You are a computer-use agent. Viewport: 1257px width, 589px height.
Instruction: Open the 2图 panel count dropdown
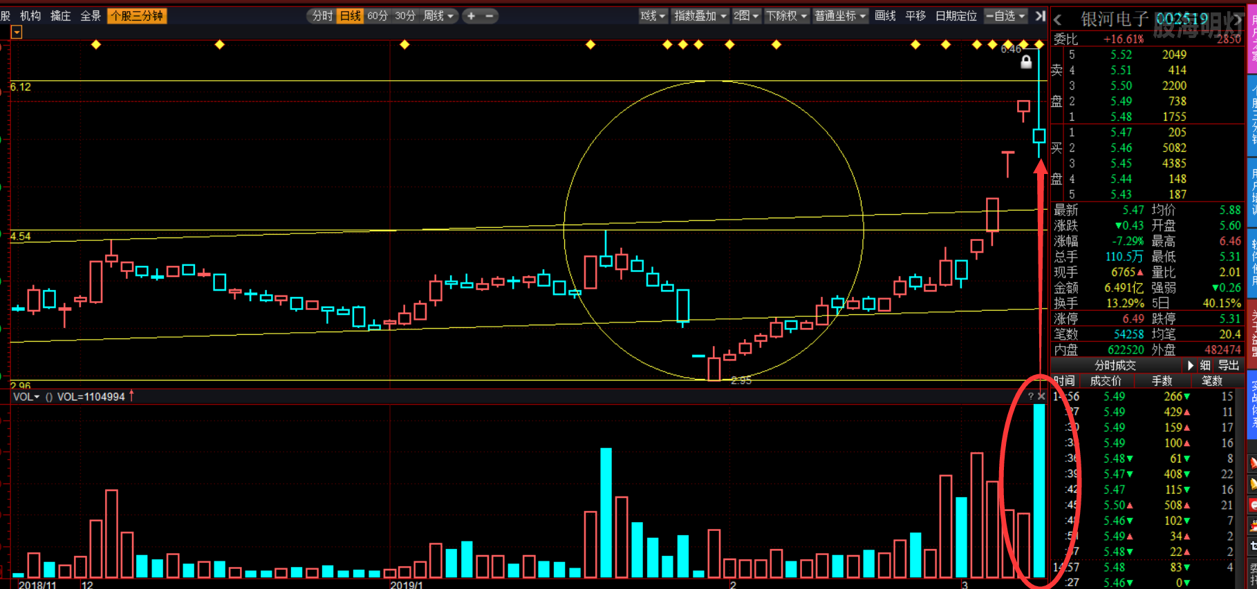746,16
